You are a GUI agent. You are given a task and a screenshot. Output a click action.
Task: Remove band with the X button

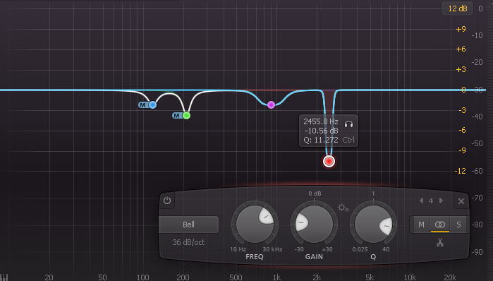pos(461,201)
